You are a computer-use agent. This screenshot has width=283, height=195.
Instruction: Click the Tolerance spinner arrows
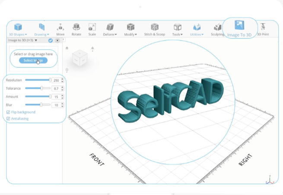[x=62, y=89]
